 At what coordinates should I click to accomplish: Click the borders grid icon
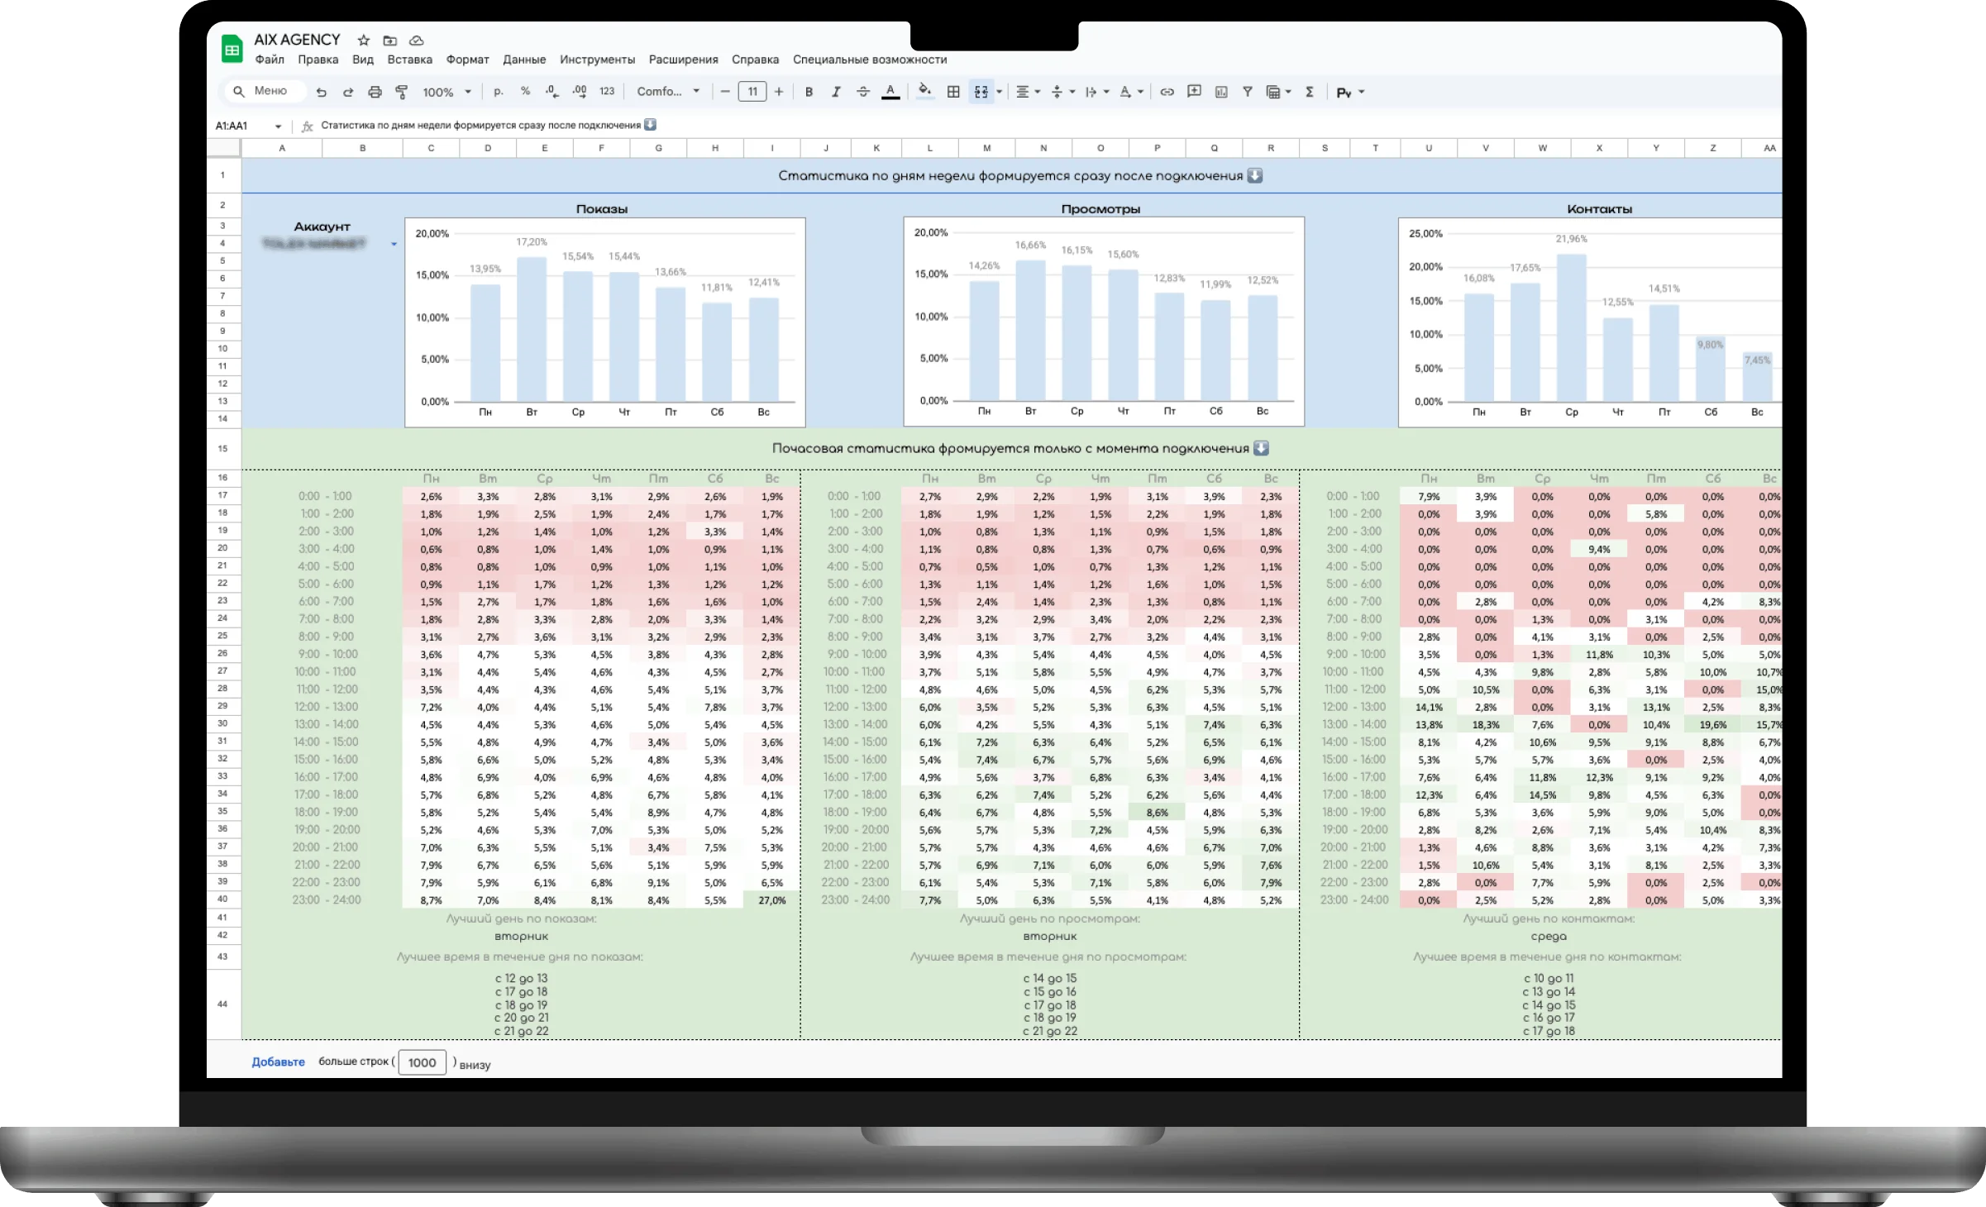[953, 92]
